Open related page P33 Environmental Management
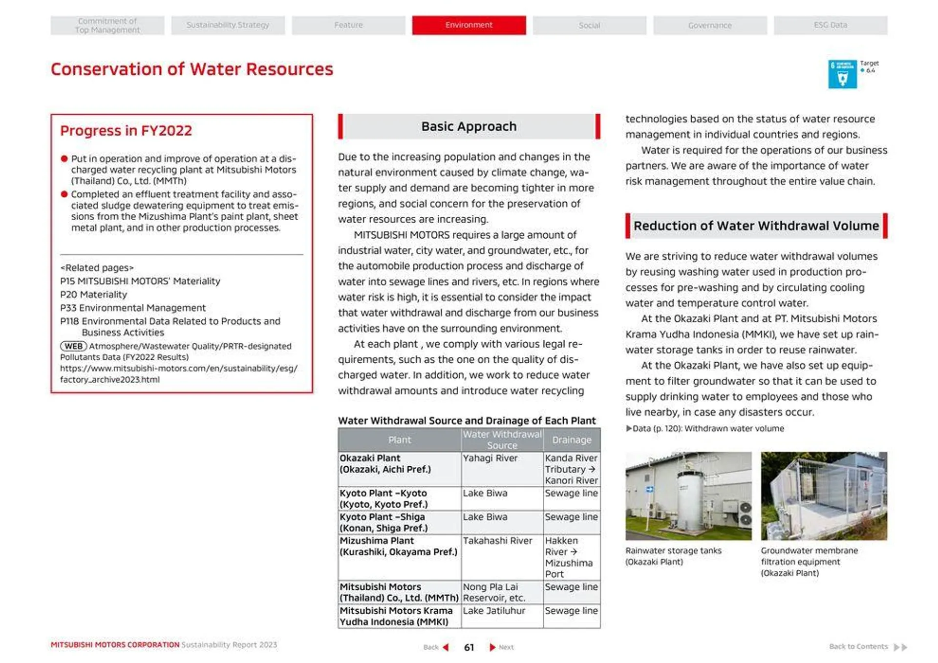The width and height of the screenshot is (938, 663). pyautogui.click(x=133, y=308)
